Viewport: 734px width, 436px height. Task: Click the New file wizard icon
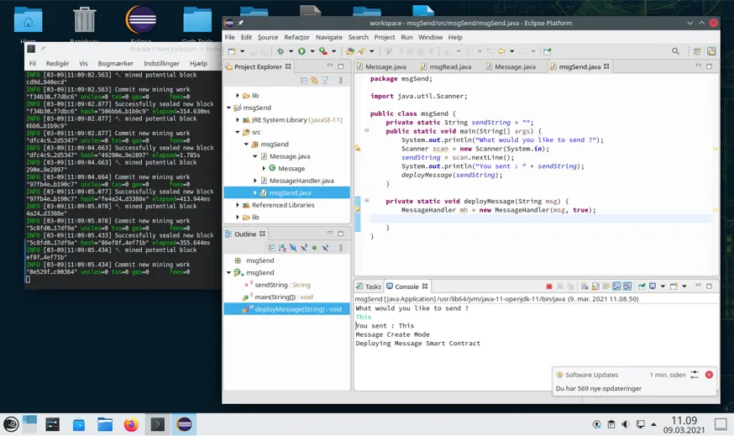tap(232, 51)
